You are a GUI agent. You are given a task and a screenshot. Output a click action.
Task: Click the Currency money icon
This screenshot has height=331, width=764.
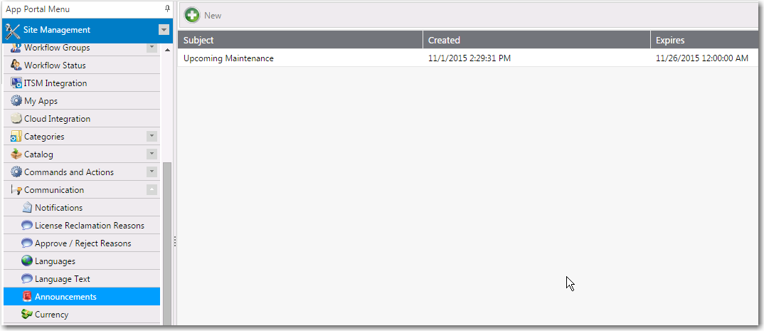[x=27, y=315]
